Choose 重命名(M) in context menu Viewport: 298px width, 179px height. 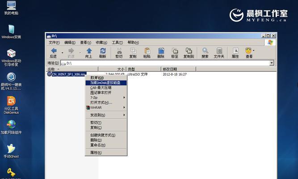106,145
